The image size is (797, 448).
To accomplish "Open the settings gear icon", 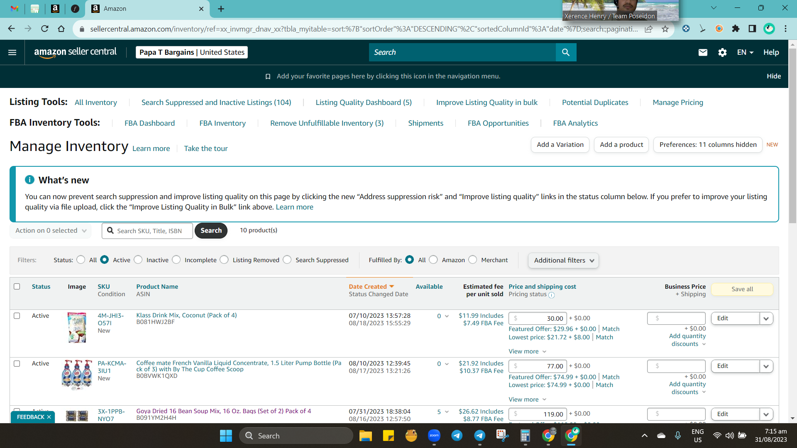I will 722,52.
